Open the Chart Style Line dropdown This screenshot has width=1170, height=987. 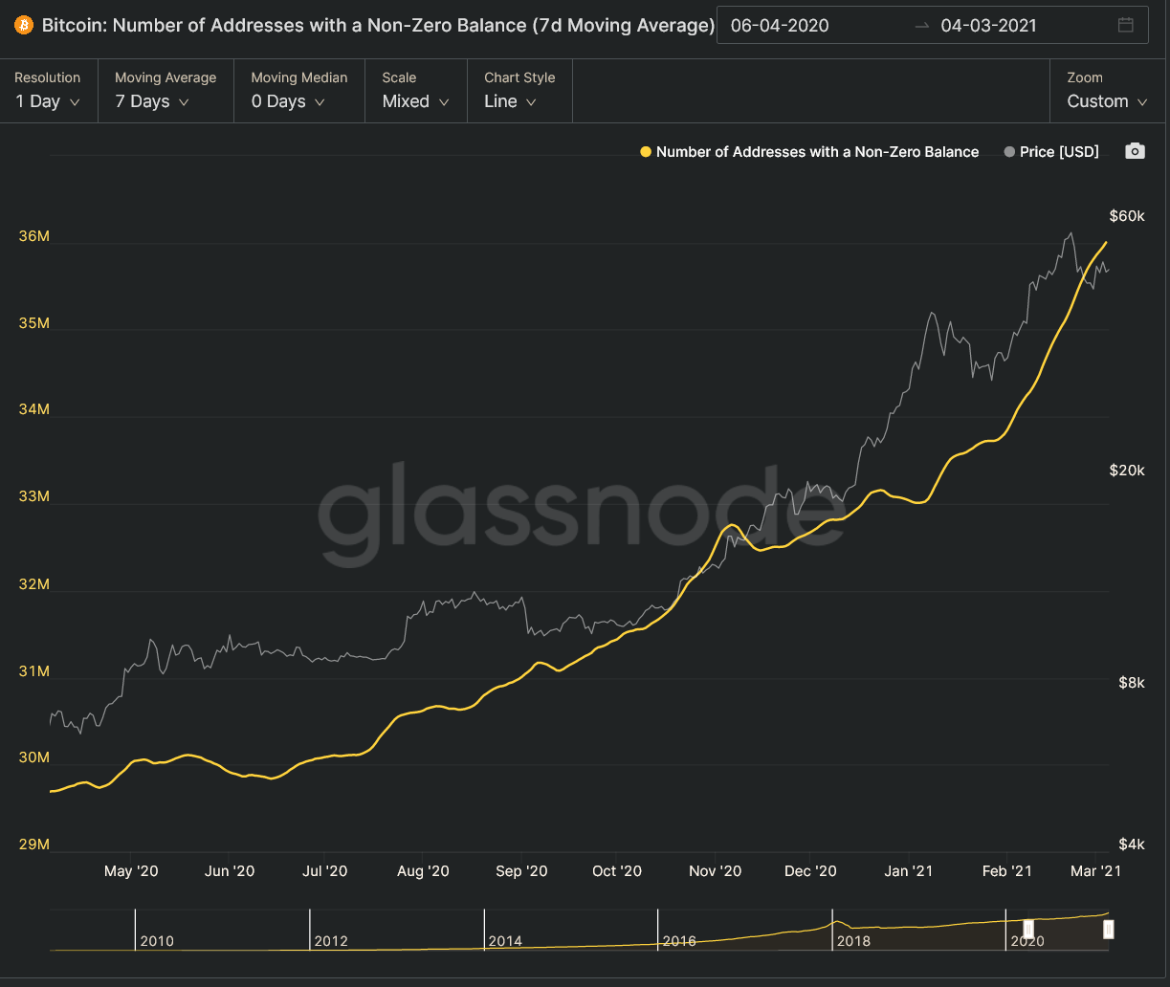pyautogui.click(x=519, y=91)
